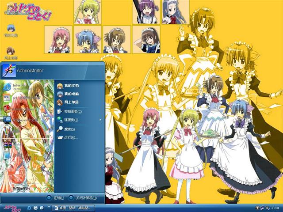The height and width of the screenshot is (212, 283).
Task: Open 网上邻居 in the Start menu
Action: 68,102
